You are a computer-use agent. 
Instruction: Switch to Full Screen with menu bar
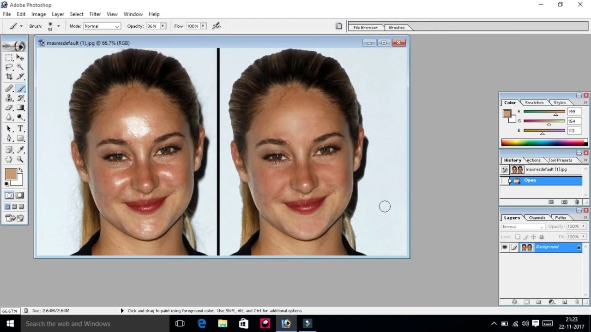[15, 207]
